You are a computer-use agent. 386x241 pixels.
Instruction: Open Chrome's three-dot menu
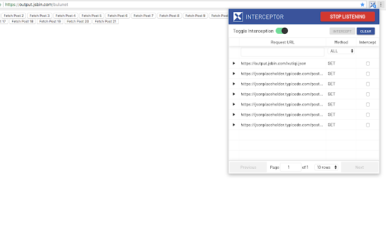381,5
